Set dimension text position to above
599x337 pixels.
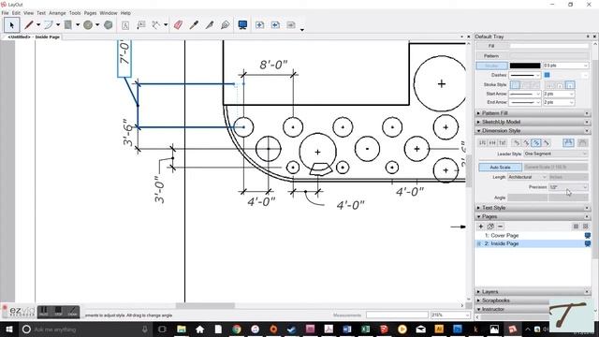(482, 142)
